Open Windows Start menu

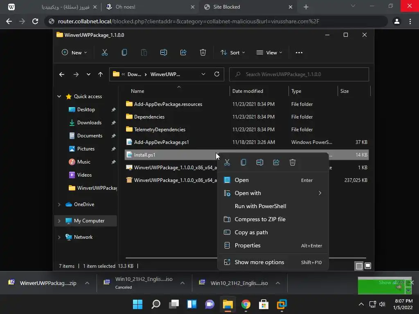click(137, 304)
